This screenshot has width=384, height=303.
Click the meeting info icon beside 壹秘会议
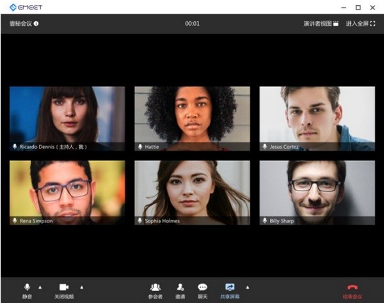click(x=36, y=24)
